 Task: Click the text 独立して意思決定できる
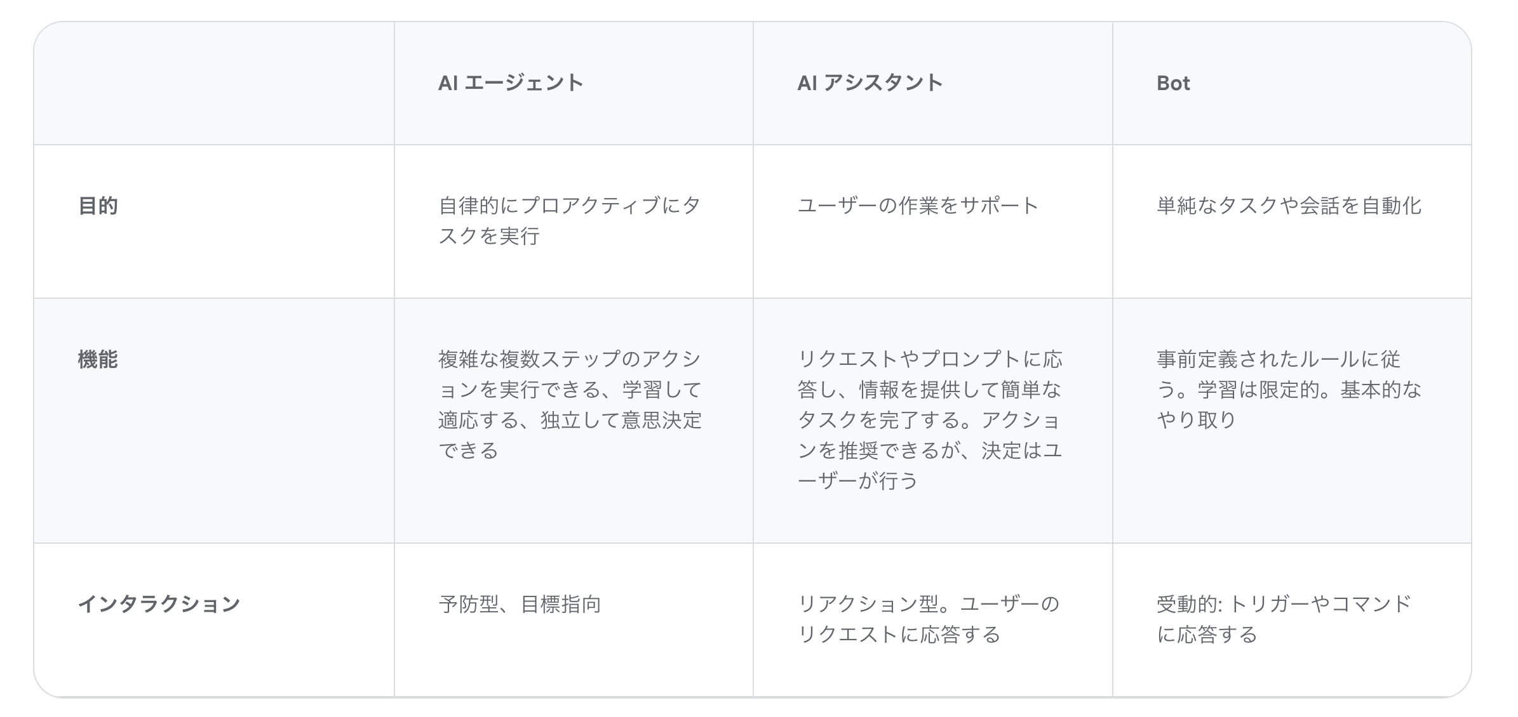coord(570,435)
